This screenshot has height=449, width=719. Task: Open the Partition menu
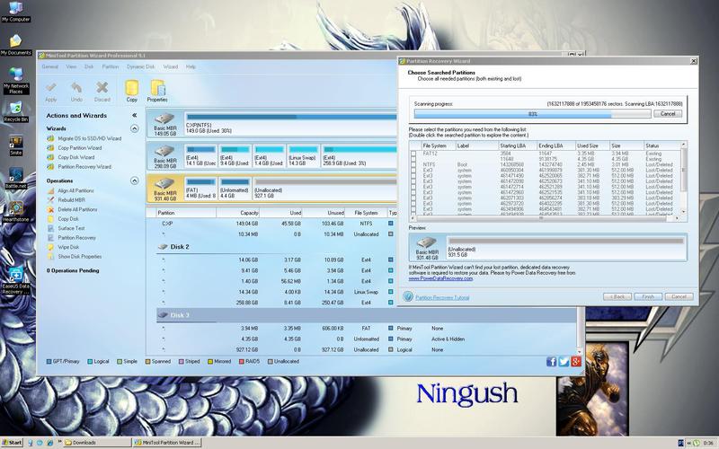[x=110, y=66]
